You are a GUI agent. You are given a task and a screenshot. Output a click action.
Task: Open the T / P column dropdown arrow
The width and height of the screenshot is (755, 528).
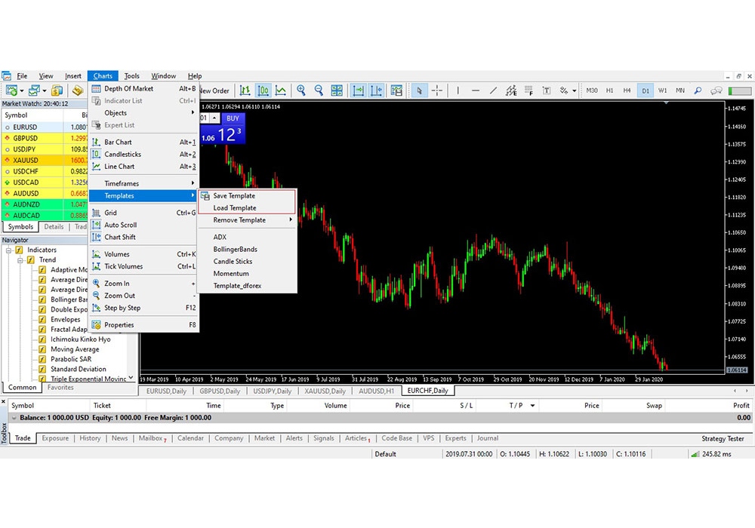coord(532,405)
